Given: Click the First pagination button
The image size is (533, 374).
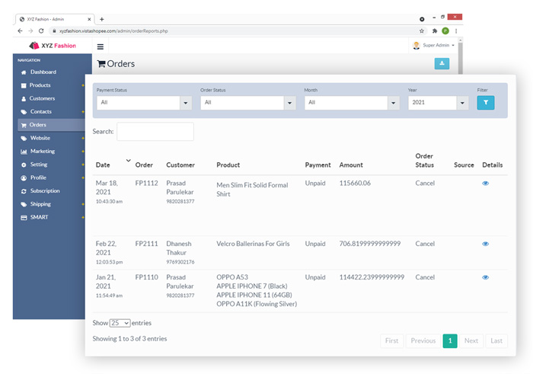Looking at the screenshot, I should pyautogui.click(x=391, y=340).
